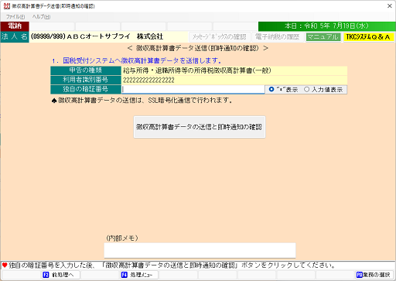The width and height of the screenshot is (396, 281).
Task: Click the 利用者識別番号 value 2222222222222222
Action: coord(148,80)
